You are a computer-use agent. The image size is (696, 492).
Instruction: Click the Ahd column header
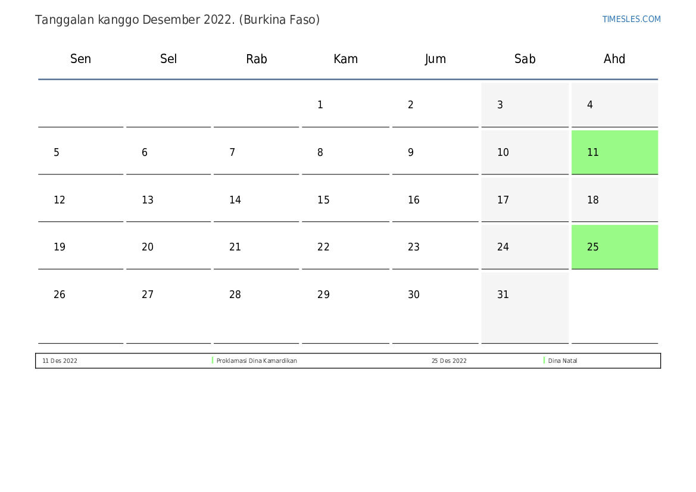tap(614, 59)
